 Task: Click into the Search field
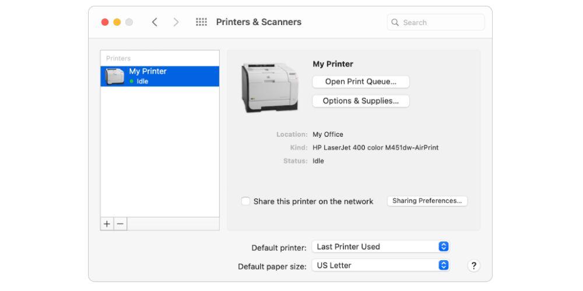[x=440, y=23]
